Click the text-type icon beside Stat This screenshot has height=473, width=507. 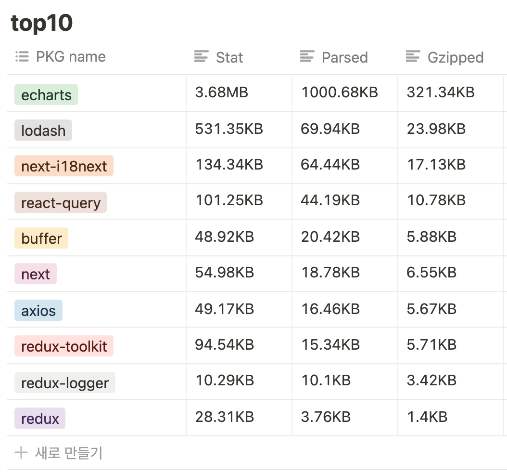tap(201, 56)
